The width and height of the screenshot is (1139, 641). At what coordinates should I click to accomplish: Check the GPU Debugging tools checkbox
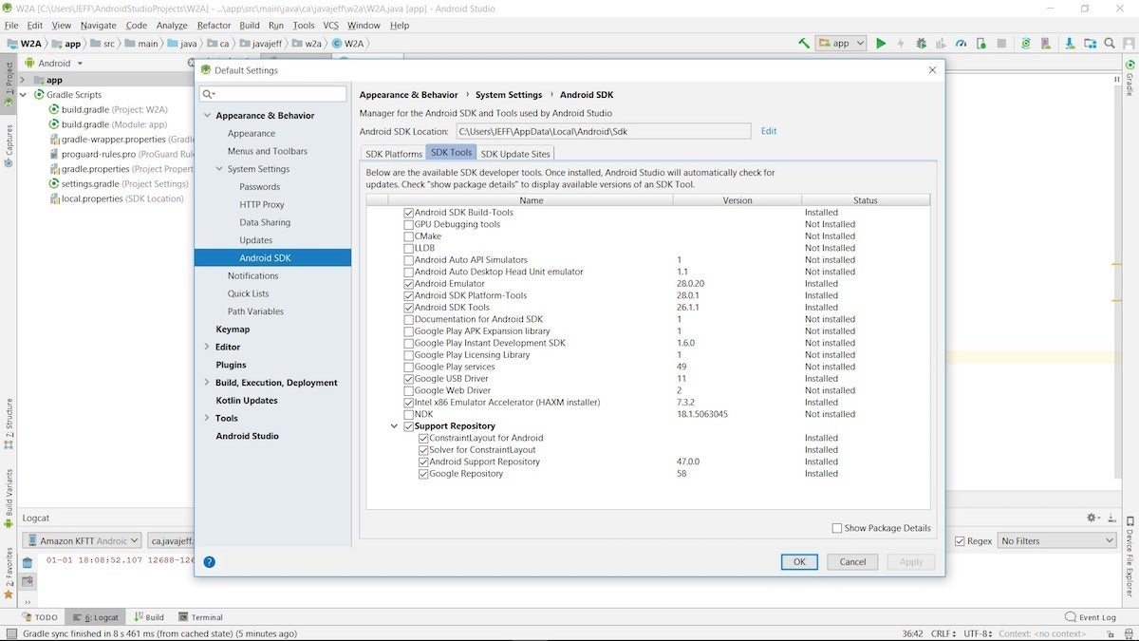pos(409,224)
